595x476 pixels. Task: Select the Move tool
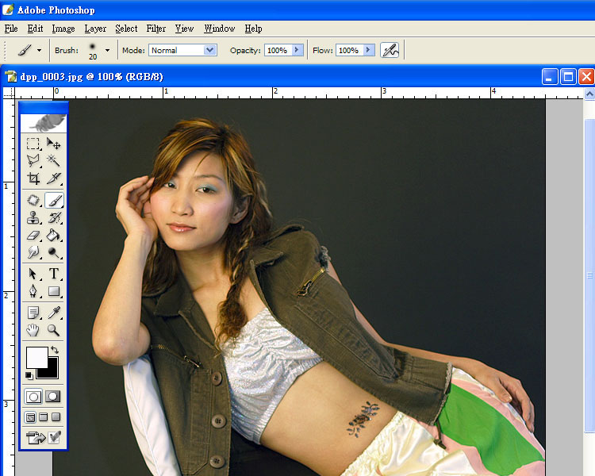coord(54,144)
